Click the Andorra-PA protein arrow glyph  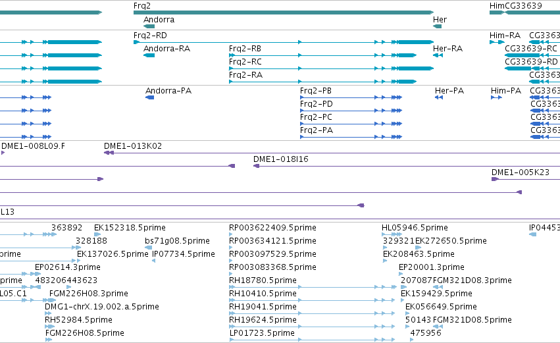click(x=149, y=97)
